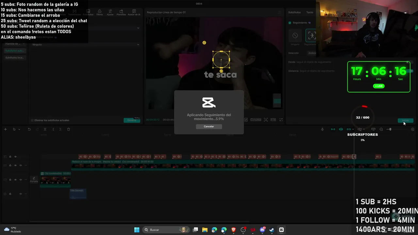Open the Completa quality dropdown
The width and height of the screenshot is (418, 235).
256,120
